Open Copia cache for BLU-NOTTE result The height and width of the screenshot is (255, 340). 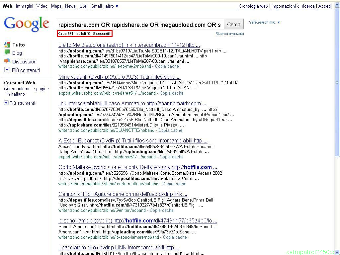[x=170, y=130]
